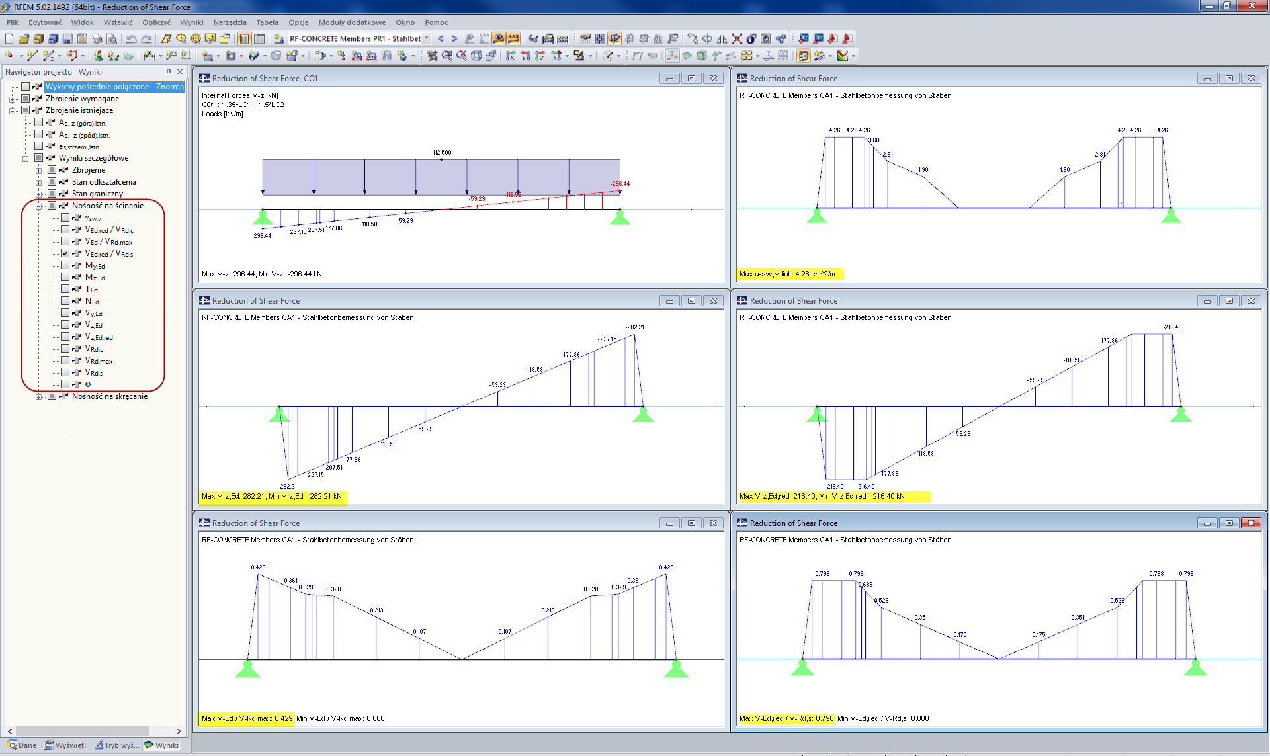Screen dimensions: 1270x756
Task: Click the new document icon
Action: (9, 38)
